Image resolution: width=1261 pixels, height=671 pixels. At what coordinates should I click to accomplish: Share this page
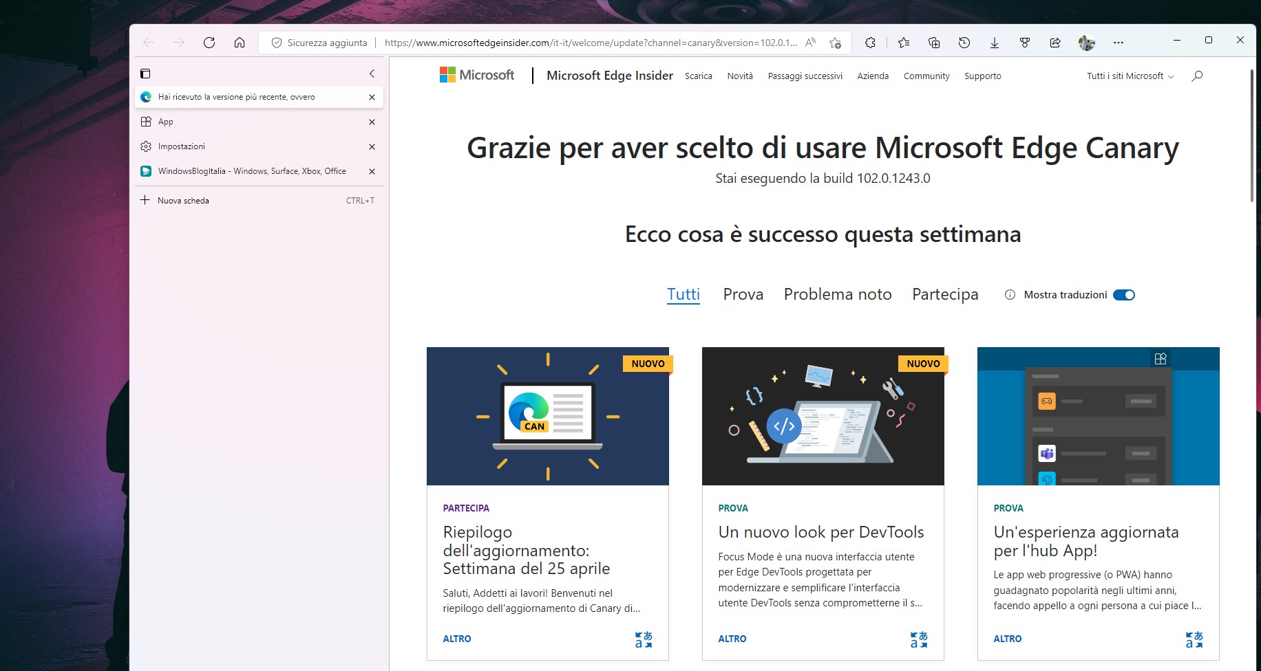coord(1055,43)
